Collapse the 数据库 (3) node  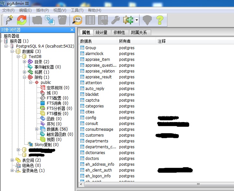click(x=12, y=51)
